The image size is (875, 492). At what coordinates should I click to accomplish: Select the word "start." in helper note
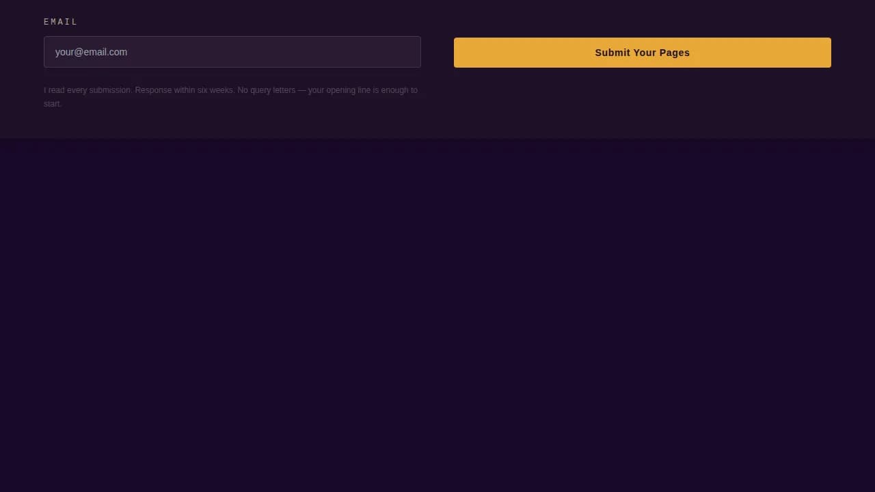click(53, 104)
